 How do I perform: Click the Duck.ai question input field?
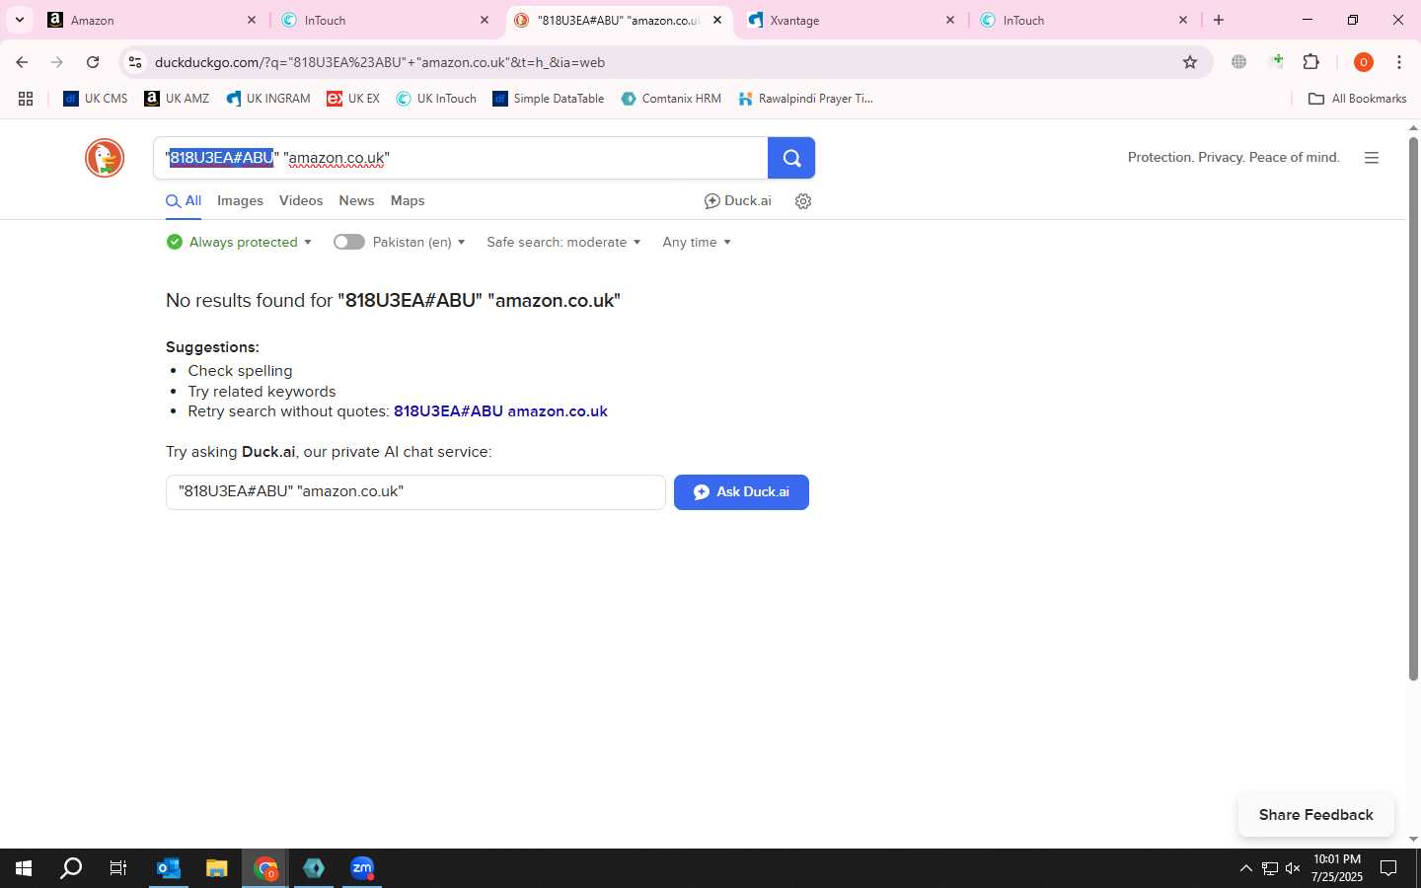(x=415, y=492)
